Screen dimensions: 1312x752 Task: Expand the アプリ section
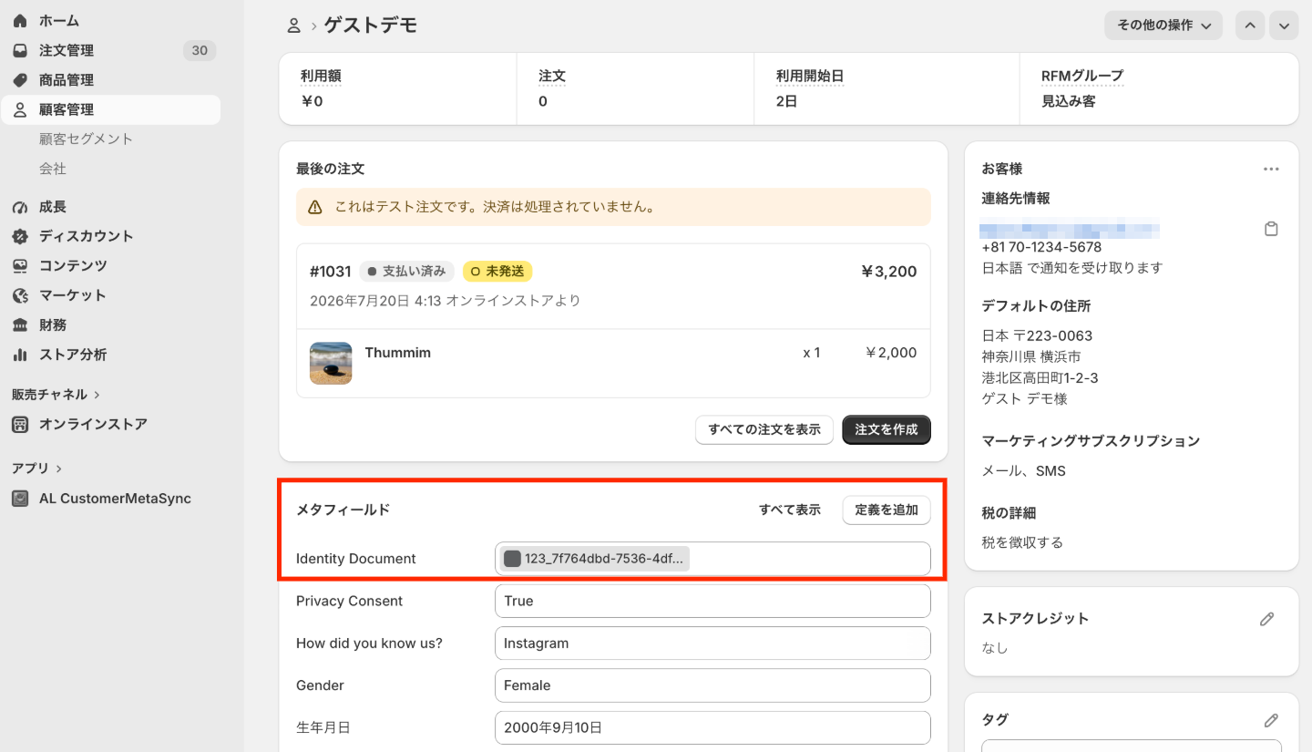click(37, 468)
